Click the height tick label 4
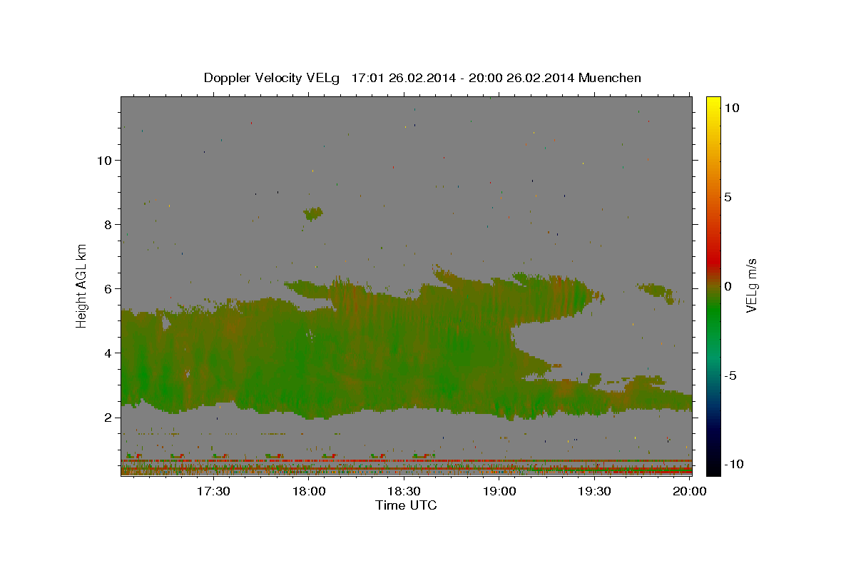This screenshot has width=856, height=571. [108, 353]
